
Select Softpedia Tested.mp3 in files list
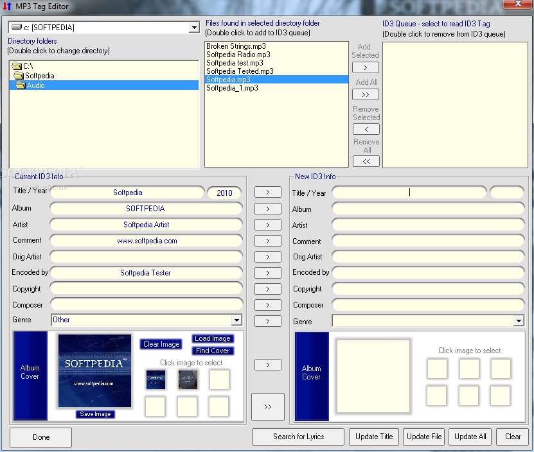pos(276,71)
